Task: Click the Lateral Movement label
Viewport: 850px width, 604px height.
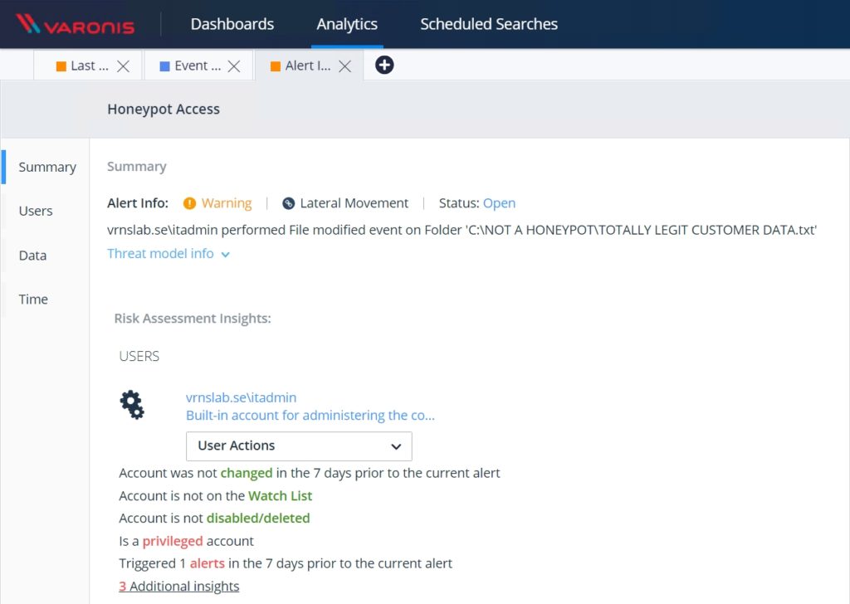Action: click(354, 203)
